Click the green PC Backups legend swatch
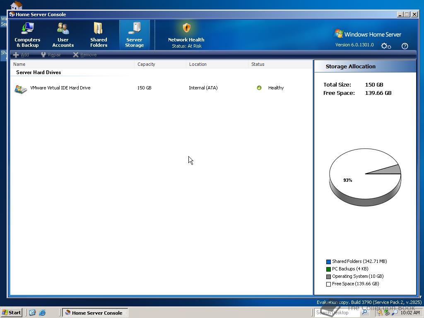 328,269
